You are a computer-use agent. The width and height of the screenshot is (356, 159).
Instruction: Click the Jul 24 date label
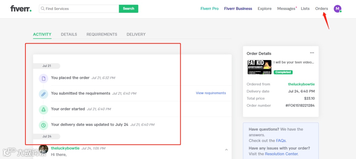47,136
